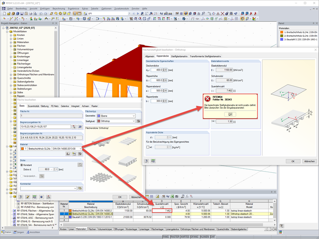Open the Querschnitte table tab at bottom

click(223, 229)
